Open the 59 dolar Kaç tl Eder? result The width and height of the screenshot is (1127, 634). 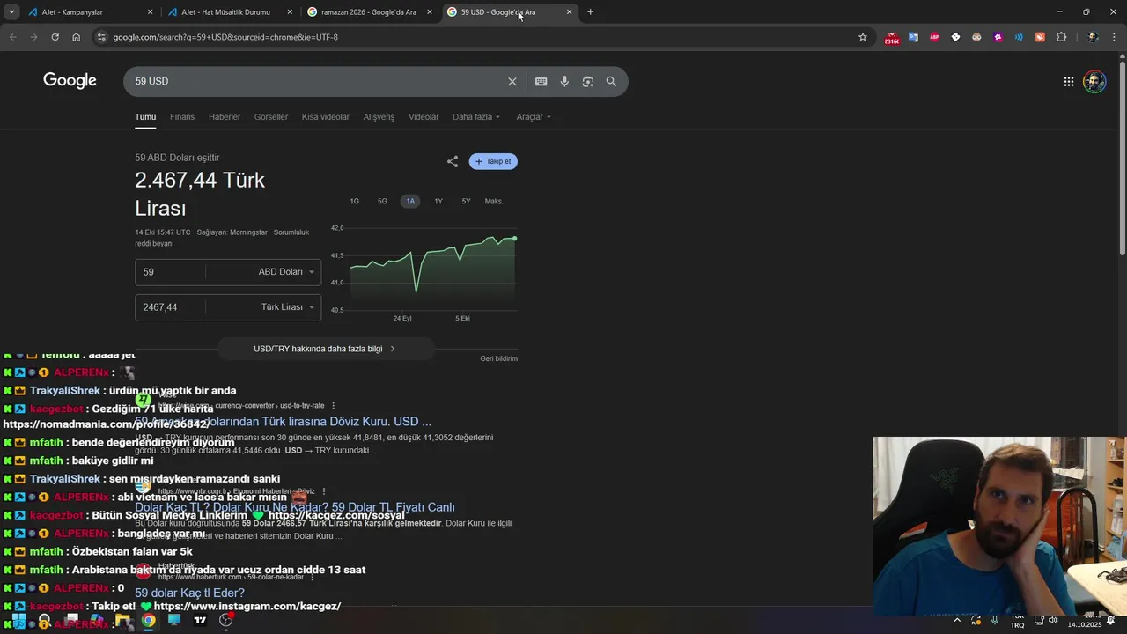click(x=189, y=593)
